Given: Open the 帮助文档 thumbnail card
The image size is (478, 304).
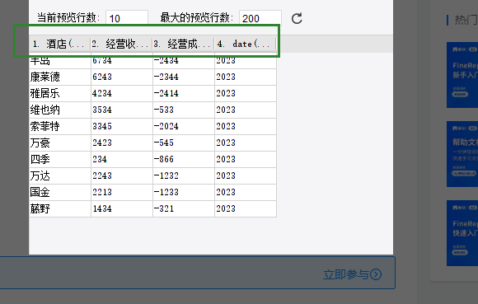Looking at the screenshot, I should point(462,154).
